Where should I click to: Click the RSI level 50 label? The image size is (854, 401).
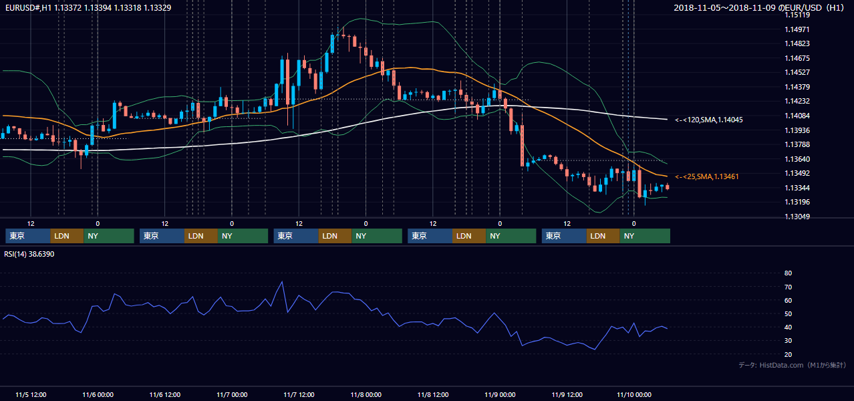pos(788,313)
